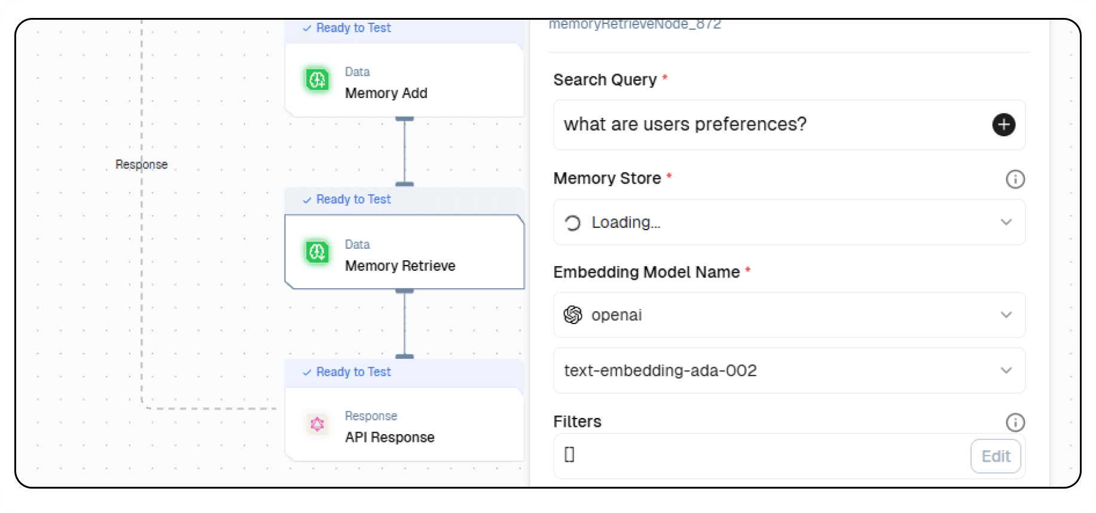Click the plus icon in the Search Query field

click(x=1003, y=124)
